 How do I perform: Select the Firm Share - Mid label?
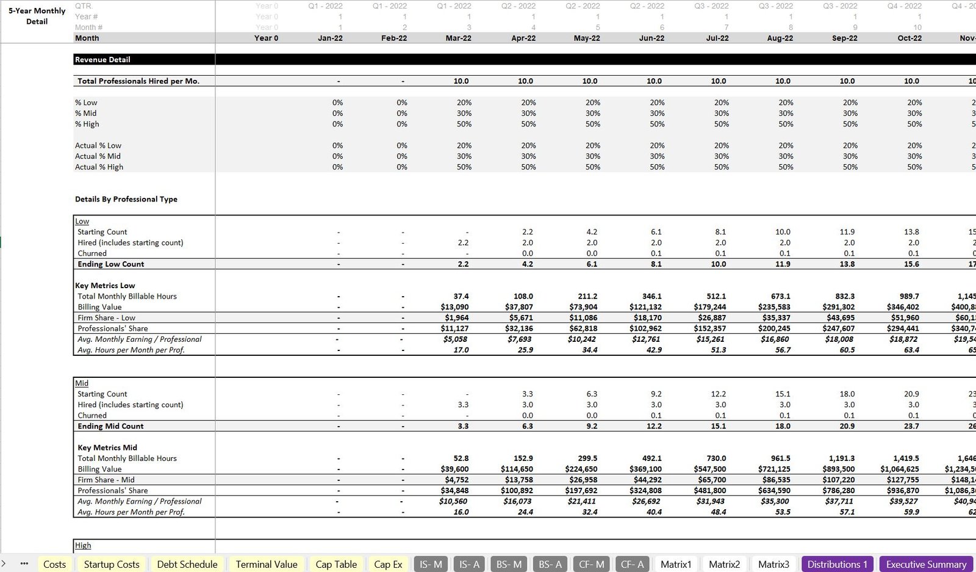point(106,480)
